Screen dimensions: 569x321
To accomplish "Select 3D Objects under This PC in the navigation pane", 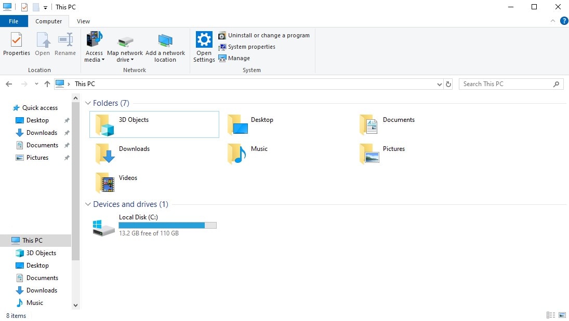I will tap(35, 253).
